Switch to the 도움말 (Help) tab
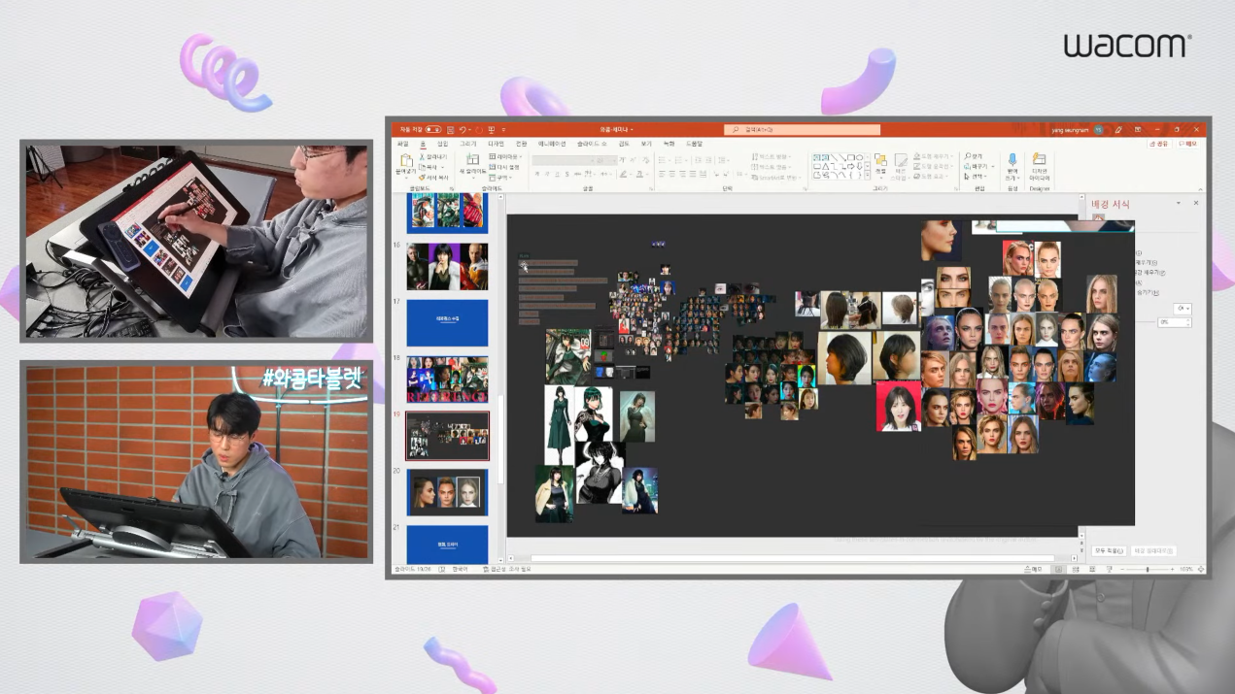 coord(694,144)
